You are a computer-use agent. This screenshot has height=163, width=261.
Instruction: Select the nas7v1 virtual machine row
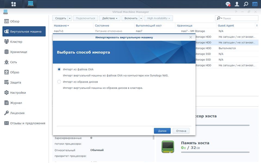point(155,31)
